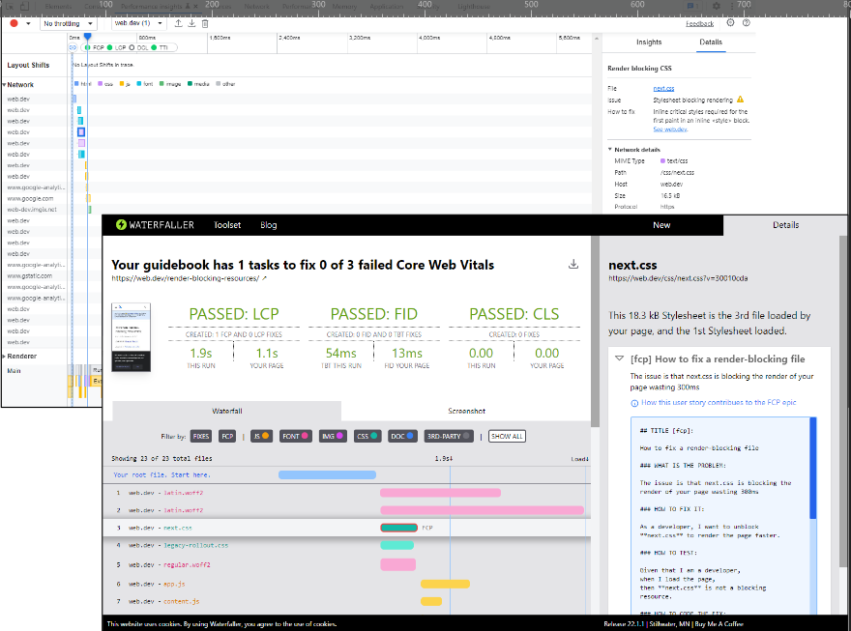This screenshot has height=631, width=851.
Task: Collapse the Network details section
Action: click(610, 149)
